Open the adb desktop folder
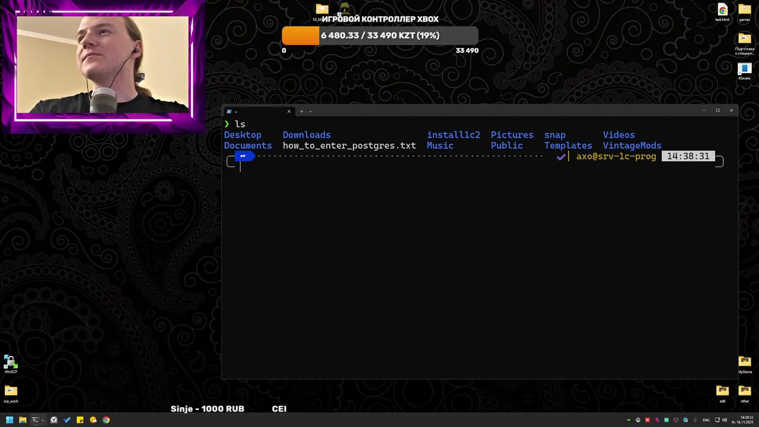The width and height of the screenshot is (759, 427). pyautogui.click(x=722, y=394)
